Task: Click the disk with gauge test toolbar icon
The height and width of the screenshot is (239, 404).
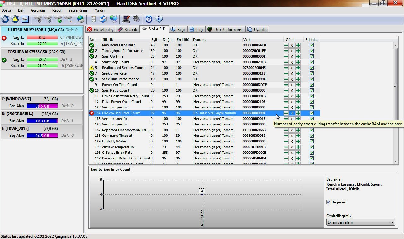Action: click(x=38, y=19)
